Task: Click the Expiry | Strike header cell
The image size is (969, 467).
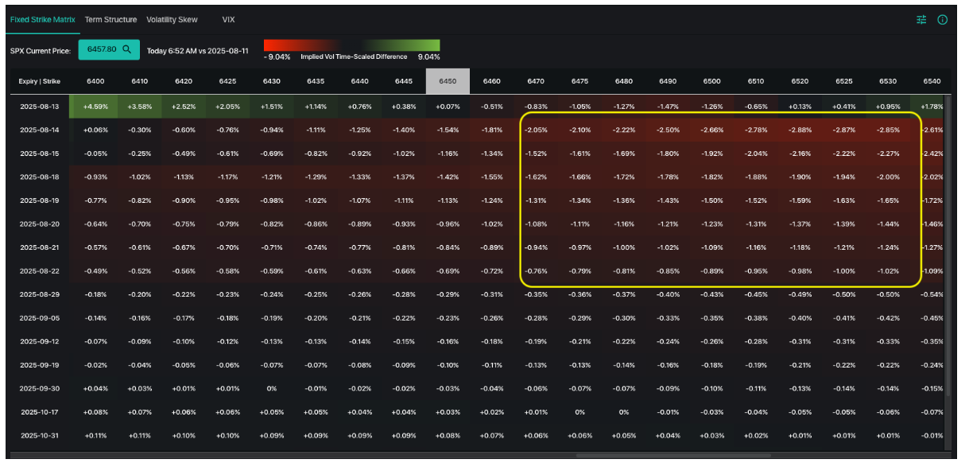Action: point(39,81)
